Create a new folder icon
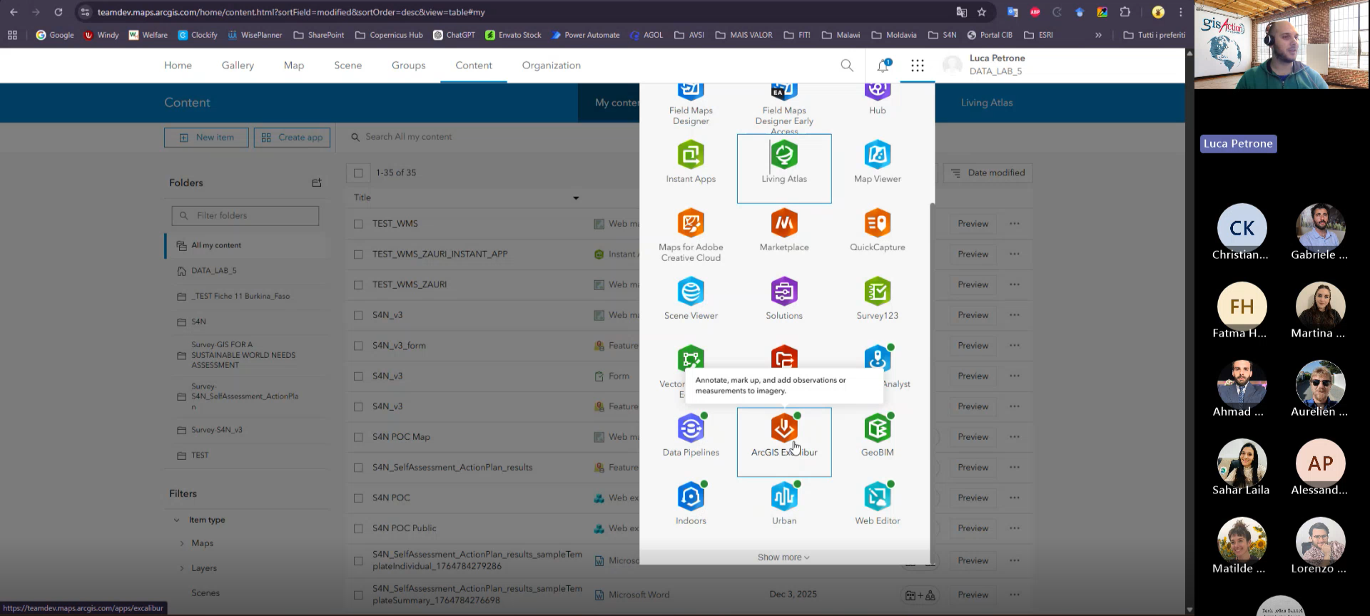The height and width of the screenshot is (616, 1370). pyautogui.click(x=317, y=183)
